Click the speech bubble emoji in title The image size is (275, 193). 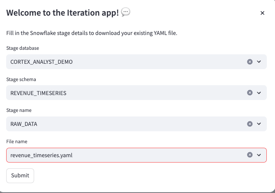coord(125,12)
